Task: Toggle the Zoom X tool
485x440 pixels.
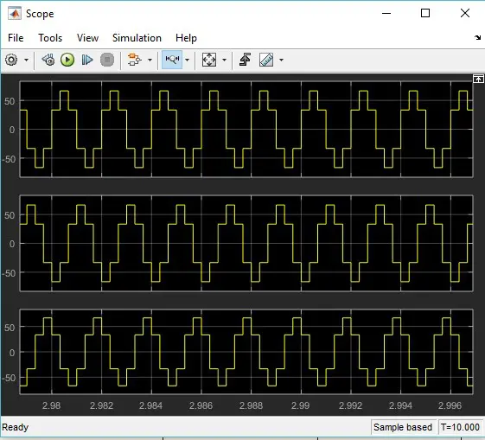Action: (x=172, y=60)
